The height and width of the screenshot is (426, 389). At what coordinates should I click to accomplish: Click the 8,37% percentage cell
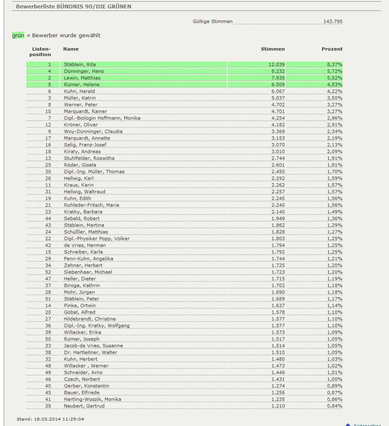click(x=335, y=65)
